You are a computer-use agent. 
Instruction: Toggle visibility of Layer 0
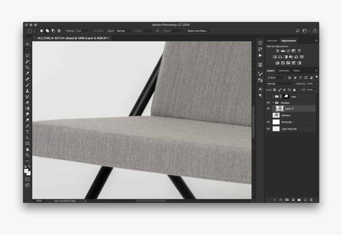point(268,109)
